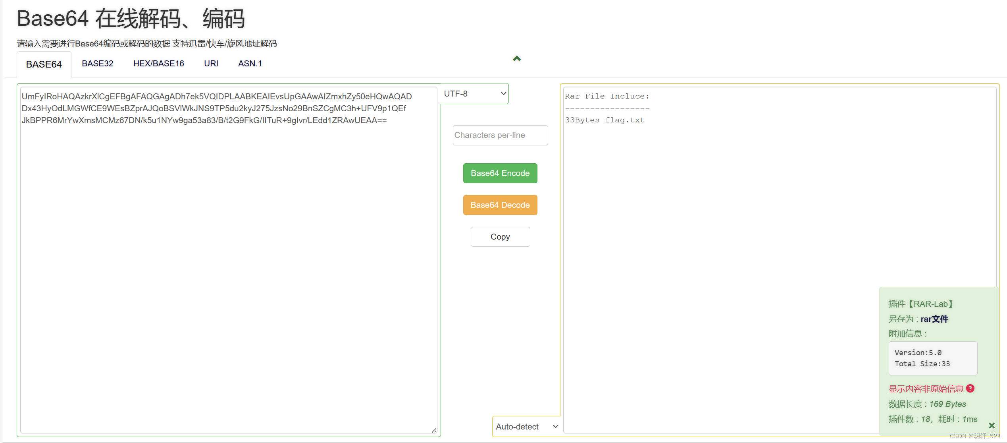Click the Copy button

tap(500, 237)
